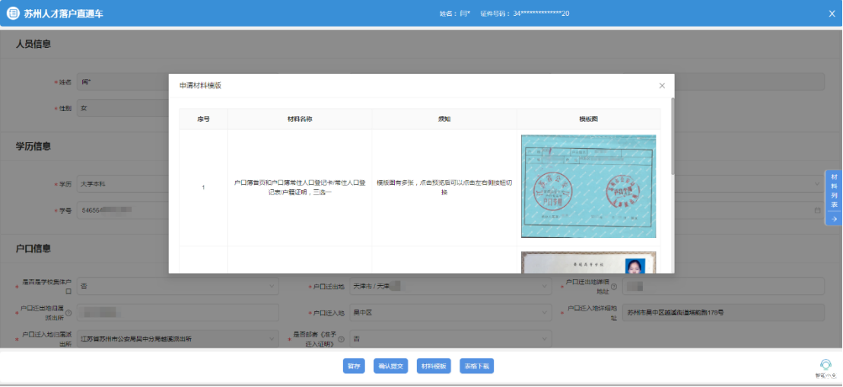Expand the 户口迁出地 dropdown
The image size is (843, 387).
pos(449,287)
